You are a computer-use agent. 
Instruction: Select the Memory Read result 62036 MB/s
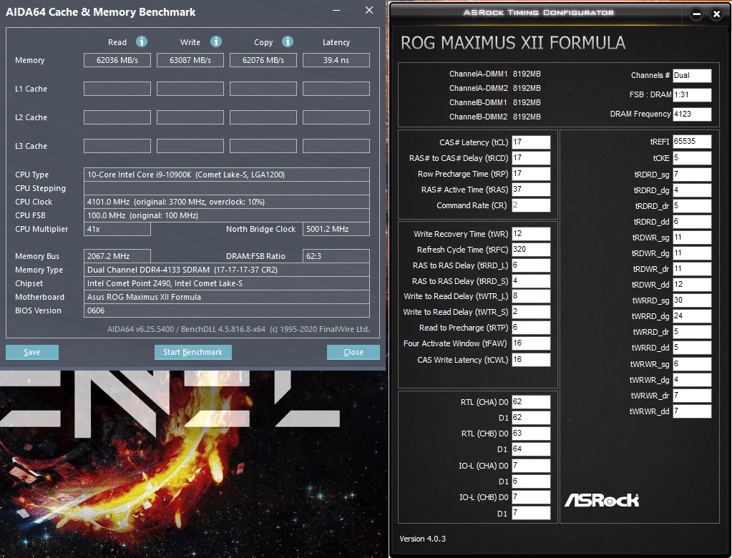117,60
